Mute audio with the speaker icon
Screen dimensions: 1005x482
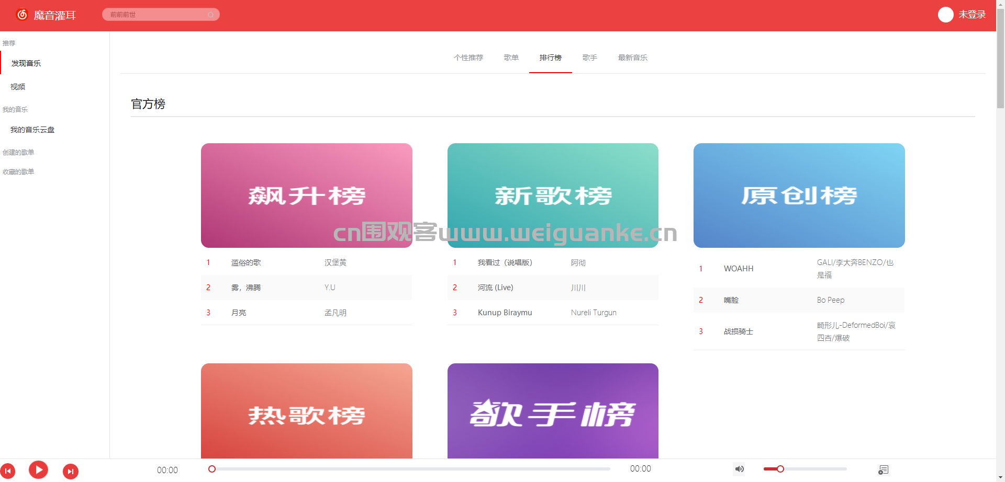pos(739,469)
